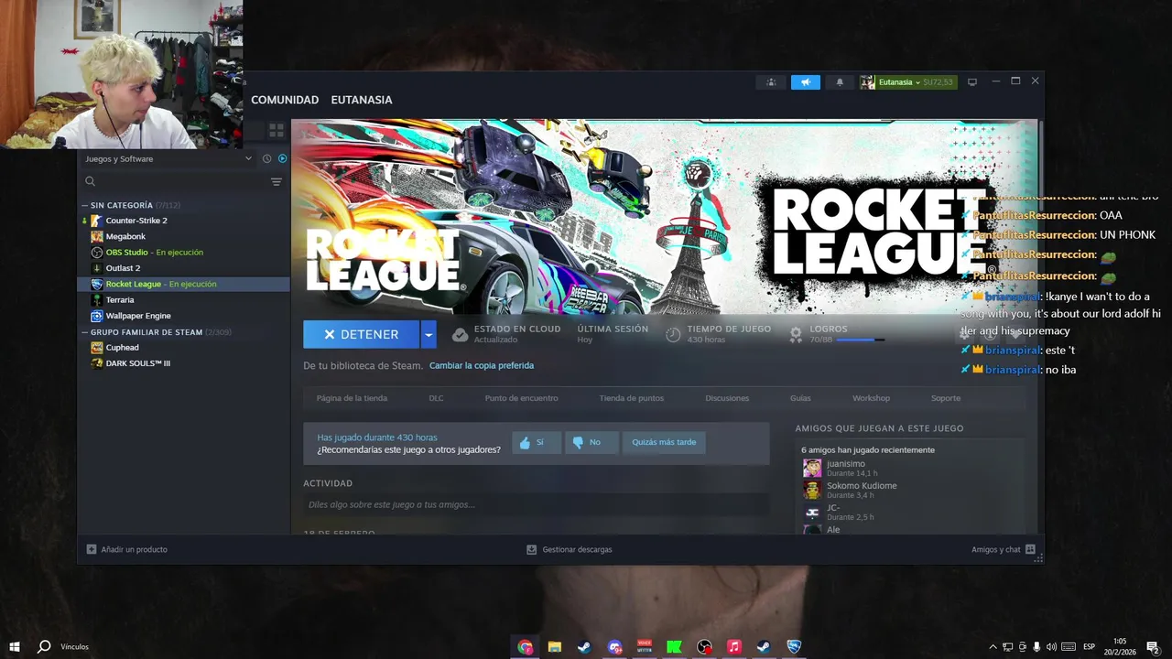Stop game with DETENER button
1172x659 pixels.
[362, 334]
